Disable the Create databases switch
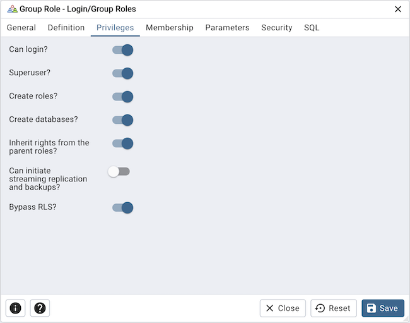The image size is (410, 323). tap(122, 120)
